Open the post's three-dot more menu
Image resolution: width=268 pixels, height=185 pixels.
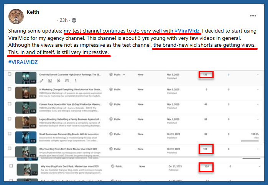253,16
